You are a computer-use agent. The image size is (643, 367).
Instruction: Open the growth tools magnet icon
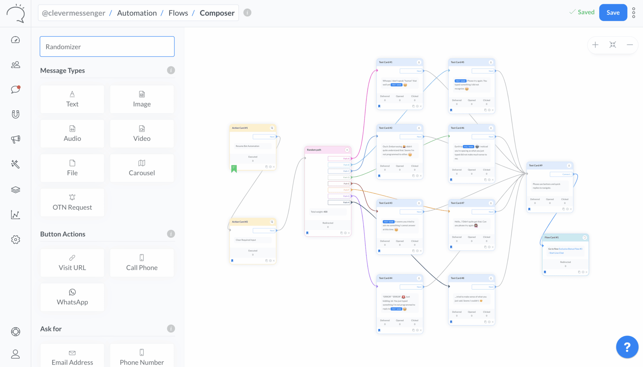click(x=15, y=114)
